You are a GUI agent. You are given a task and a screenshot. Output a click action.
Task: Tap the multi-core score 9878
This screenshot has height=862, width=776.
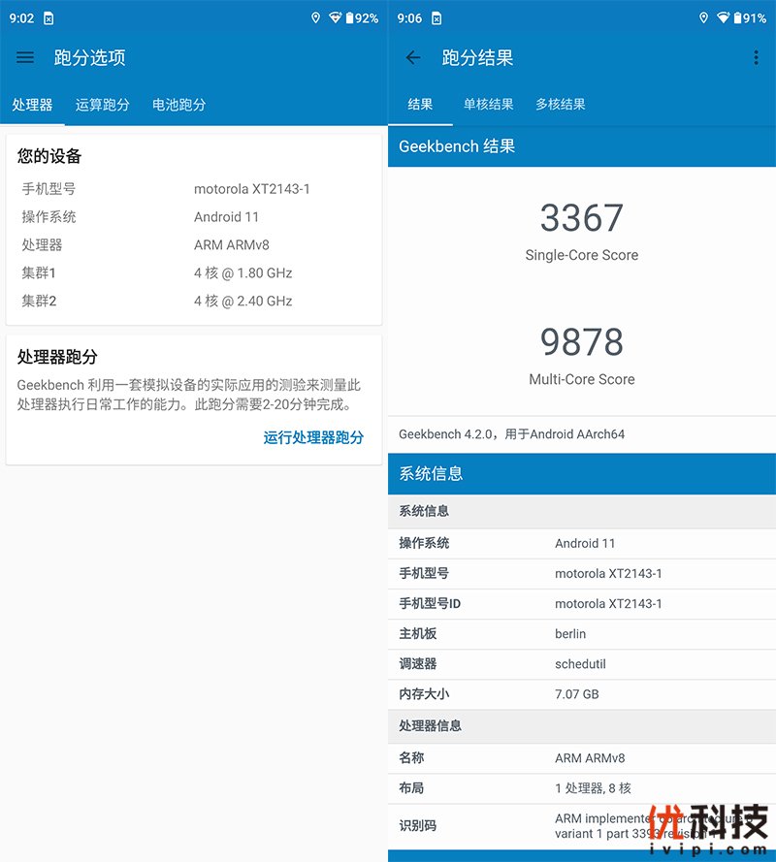click(582, 342)
